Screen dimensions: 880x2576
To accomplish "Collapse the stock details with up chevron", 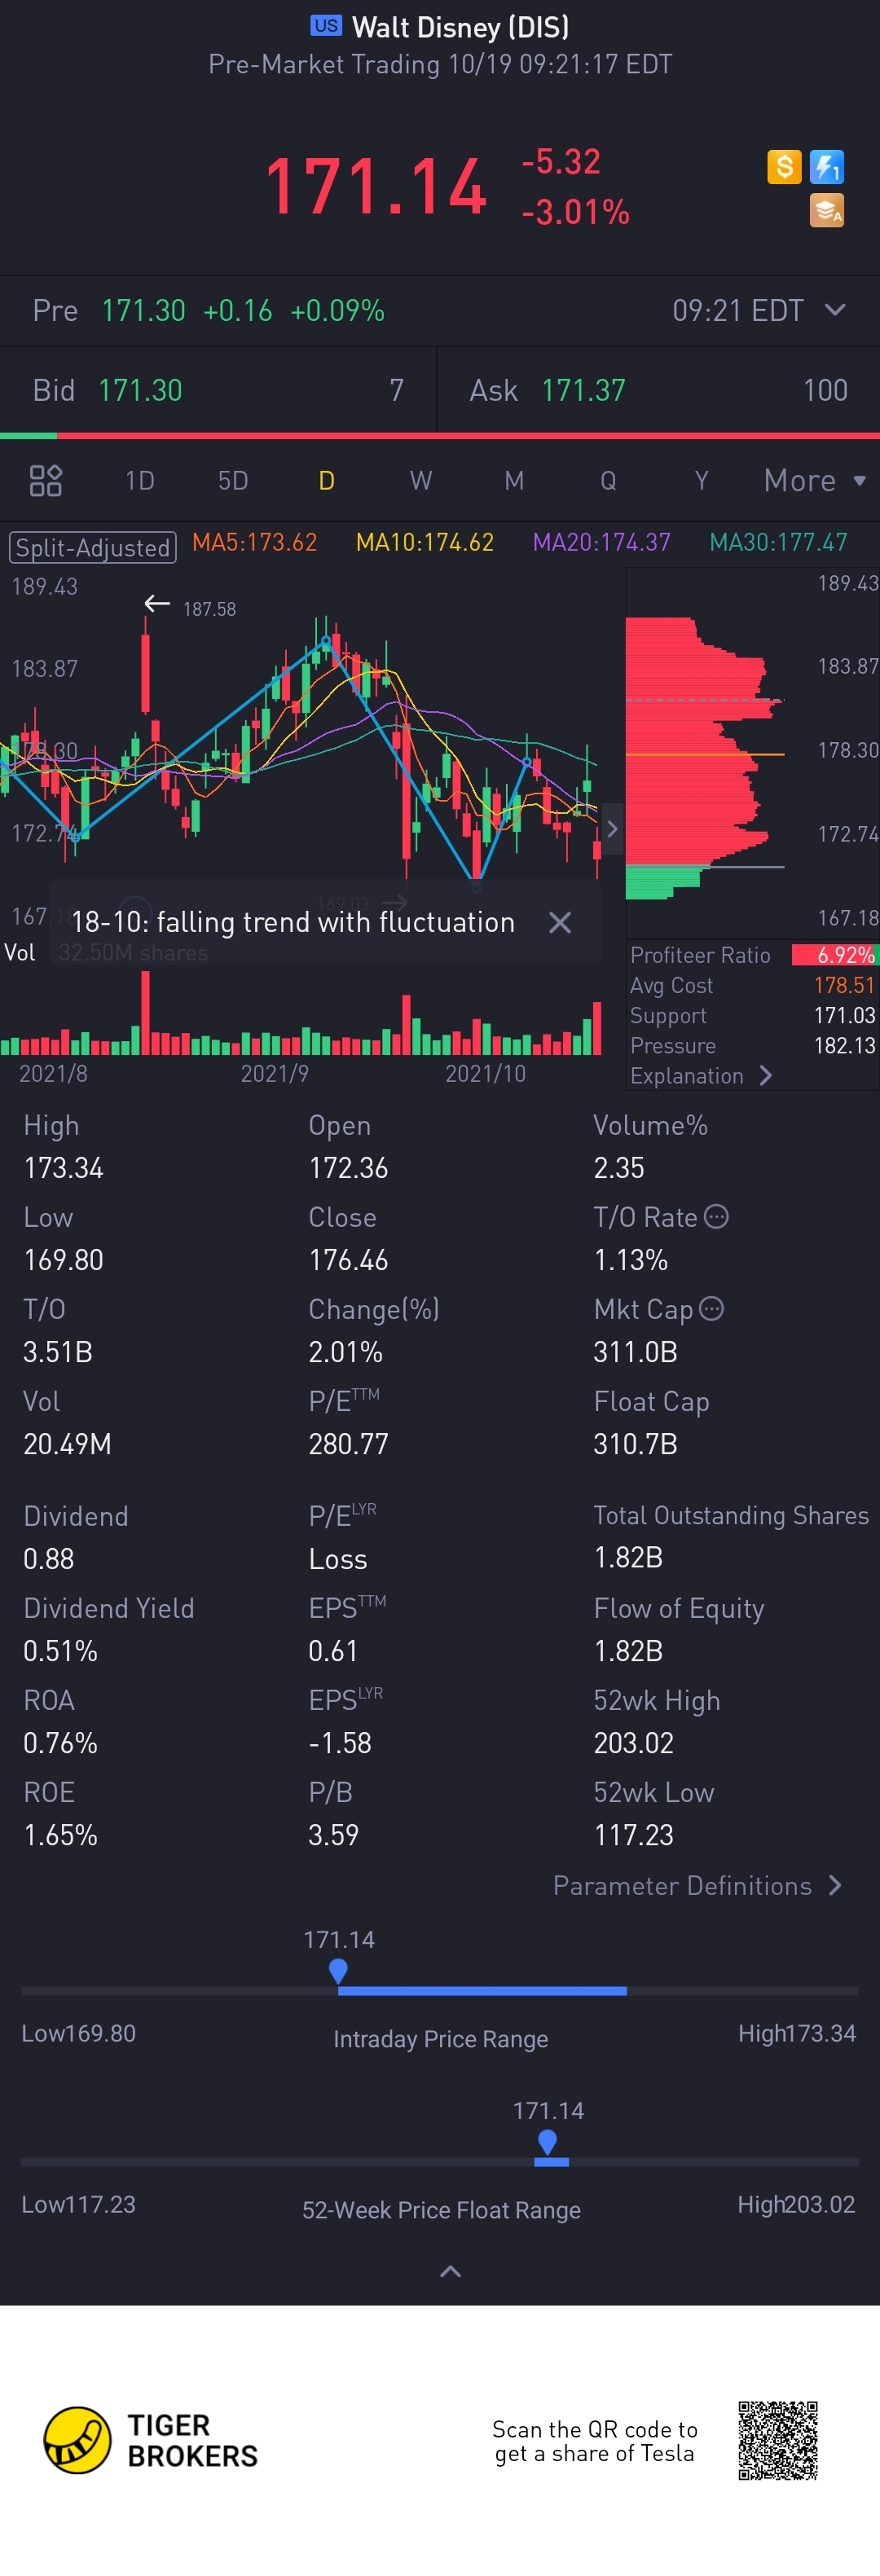I will [451, 2272].
